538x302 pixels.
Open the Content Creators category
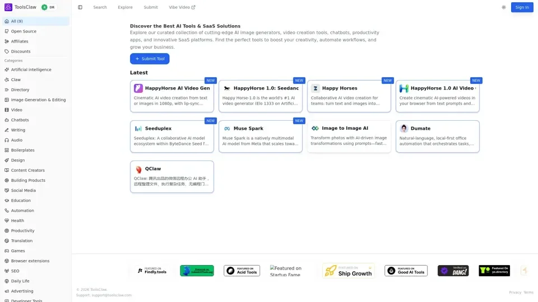(x=36, y=171)
